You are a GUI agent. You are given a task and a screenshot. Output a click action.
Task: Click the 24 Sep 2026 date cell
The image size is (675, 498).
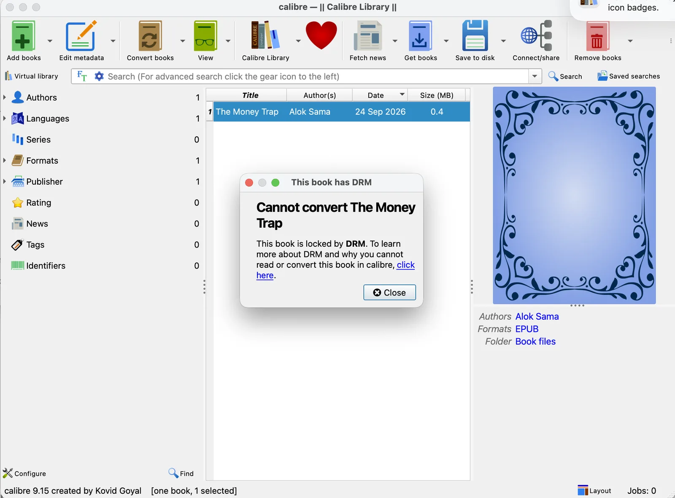(x=380, y=112)
